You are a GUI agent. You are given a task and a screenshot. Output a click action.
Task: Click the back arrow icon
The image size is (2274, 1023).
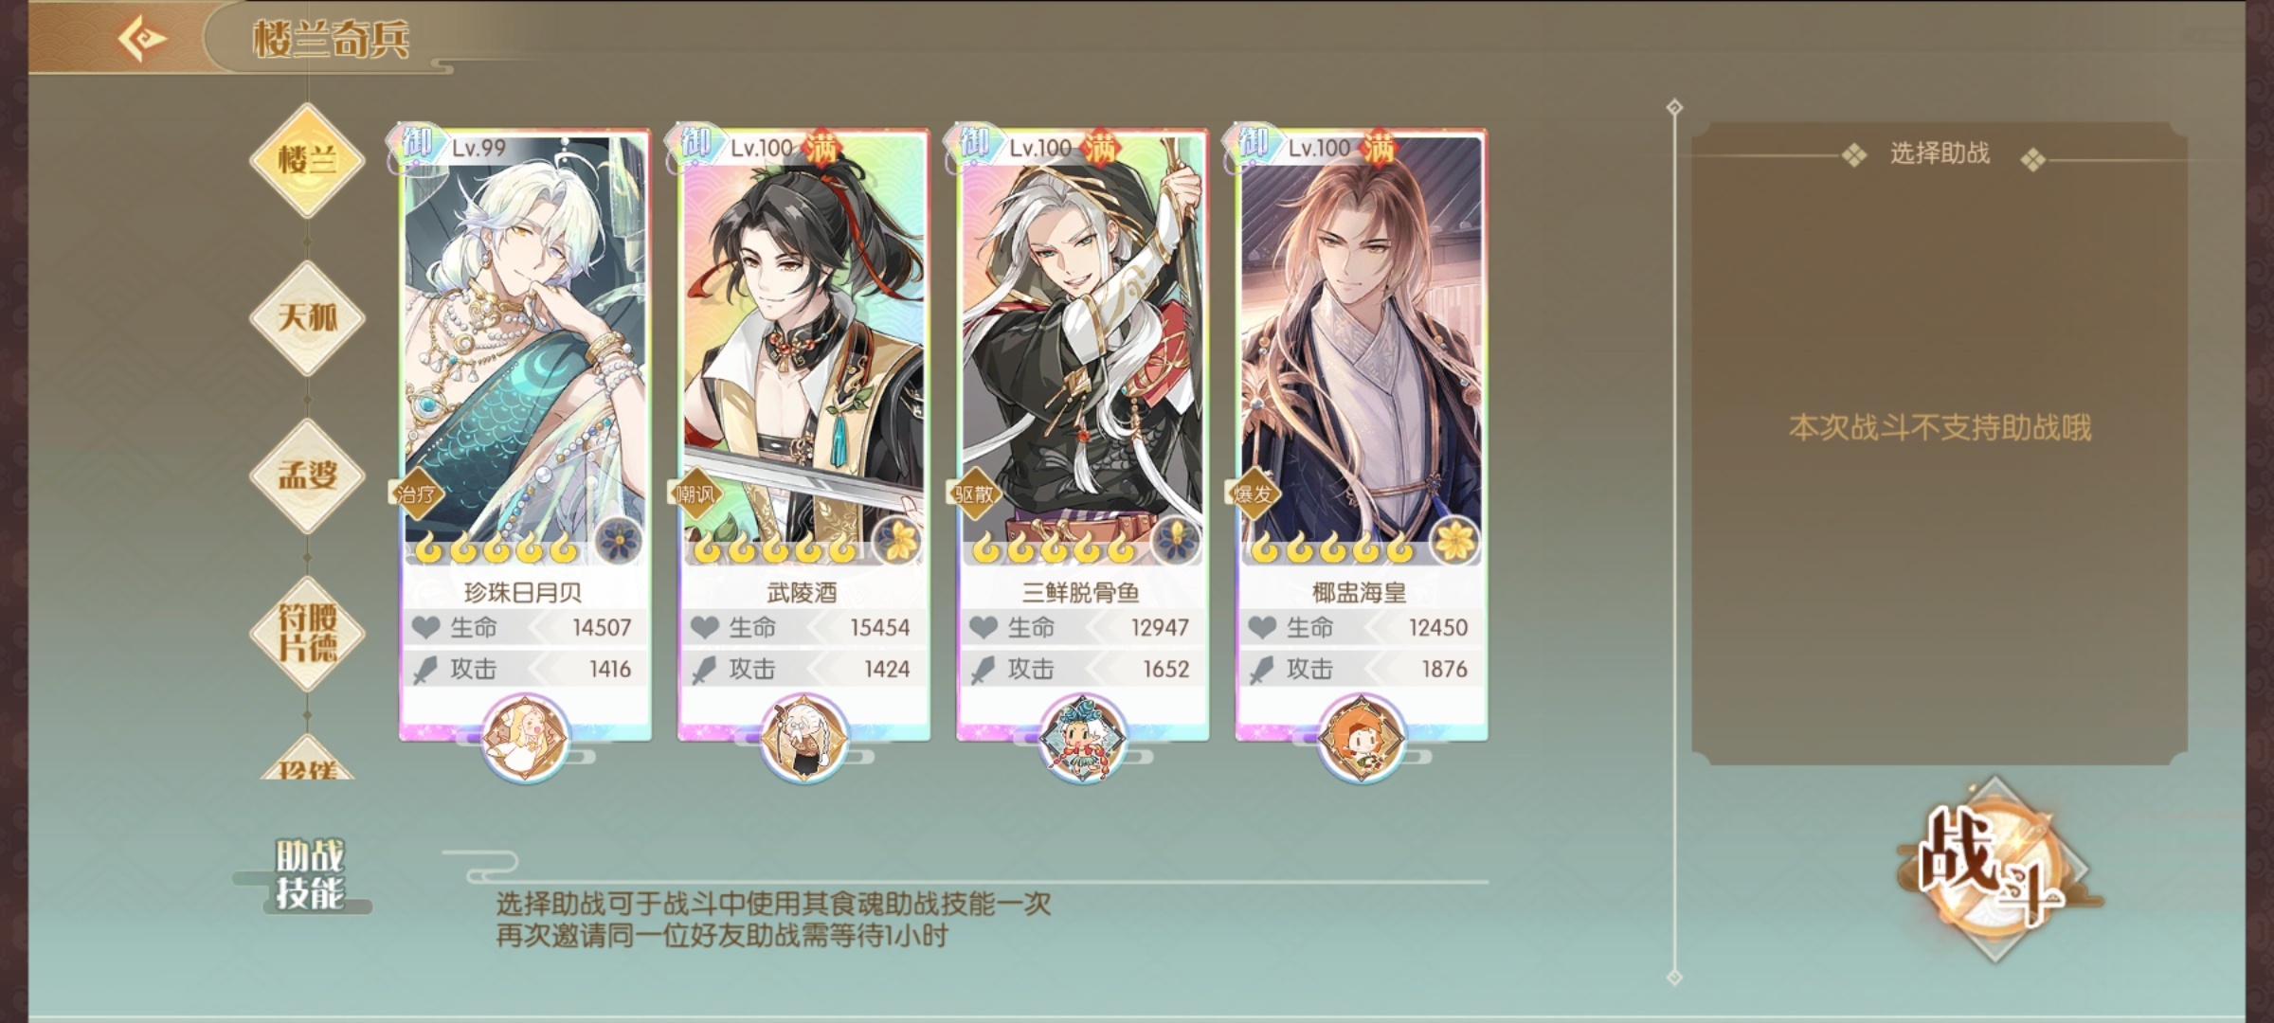tap(142, 39)
